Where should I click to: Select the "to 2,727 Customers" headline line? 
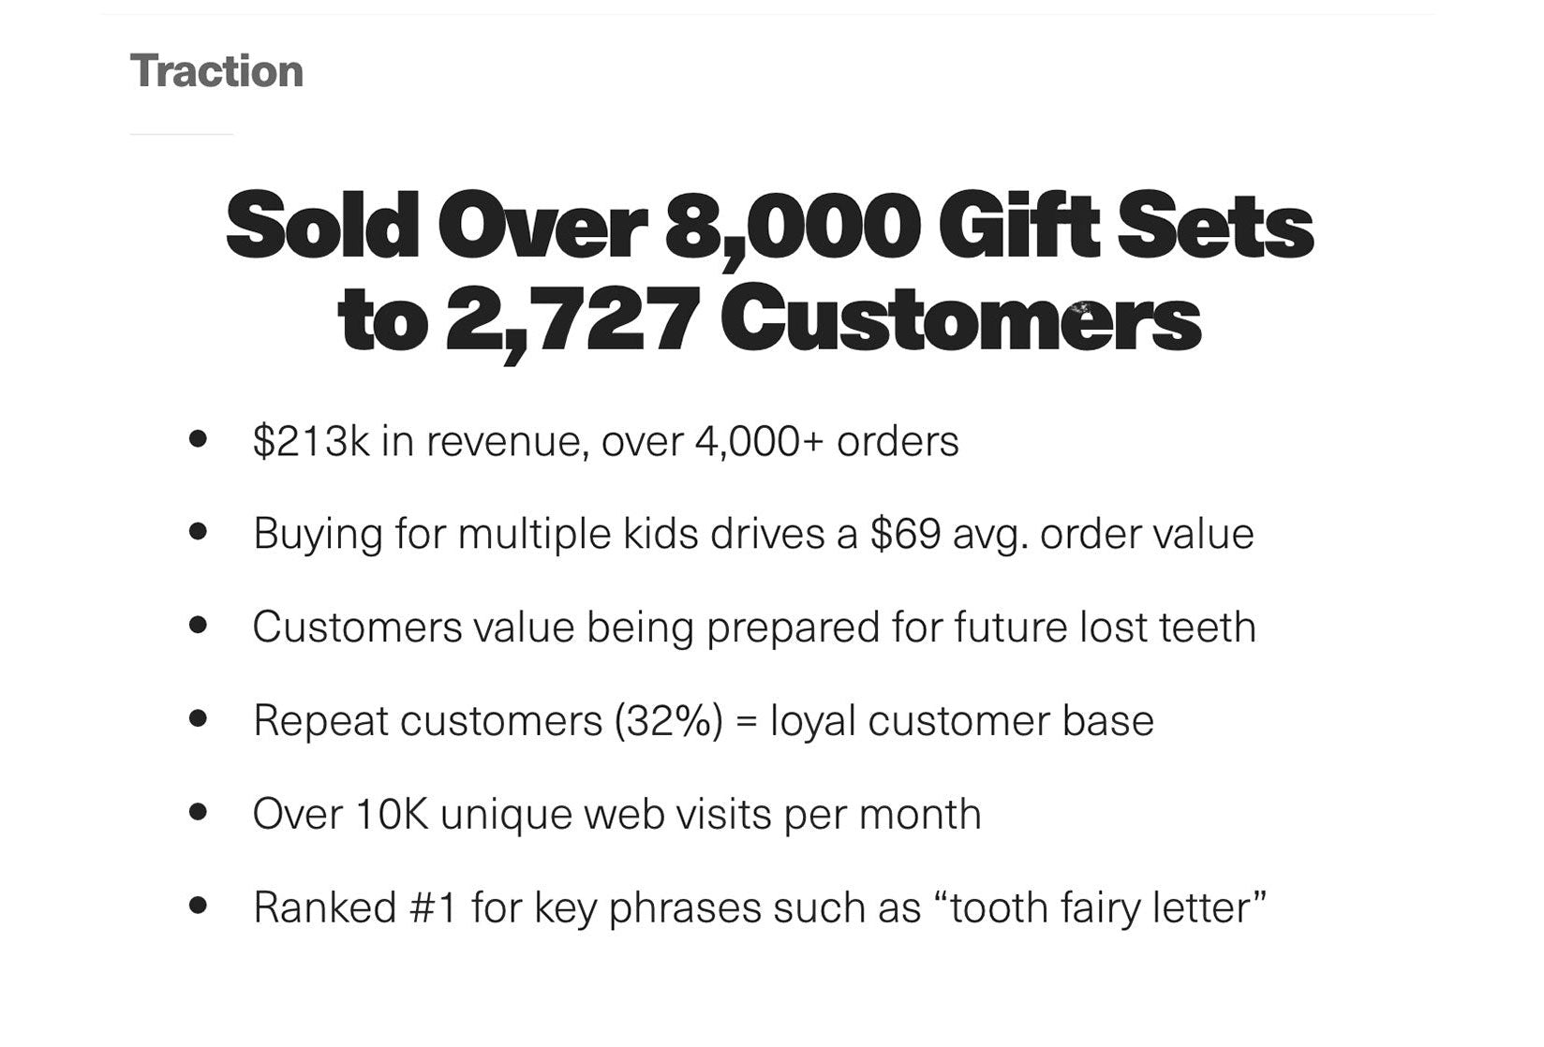pyautogui.click(x=769, y=319)
